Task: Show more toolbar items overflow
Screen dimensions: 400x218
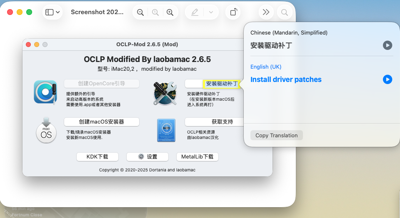Action: 265,12
